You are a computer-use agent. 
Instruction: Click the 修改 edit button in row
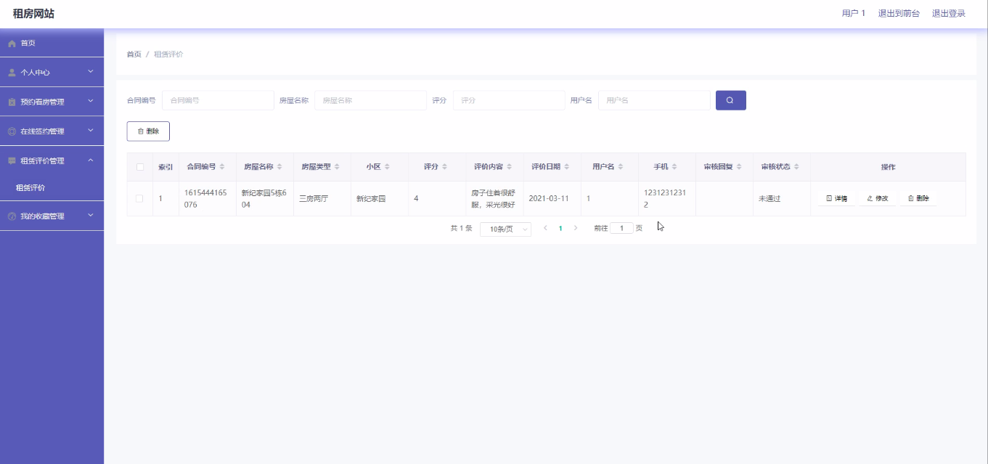tap(878, 198)
